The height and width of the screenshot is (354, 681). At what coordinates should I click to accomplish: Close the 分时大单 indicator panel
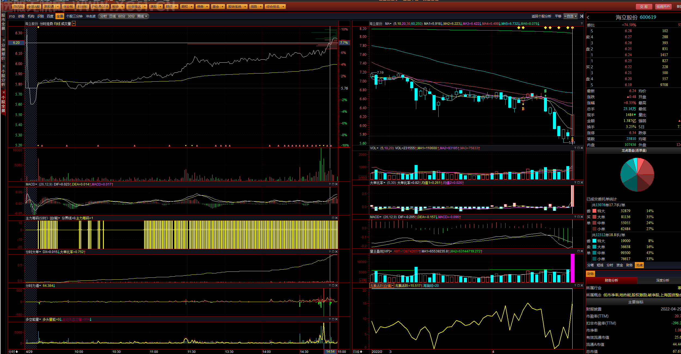336,252
